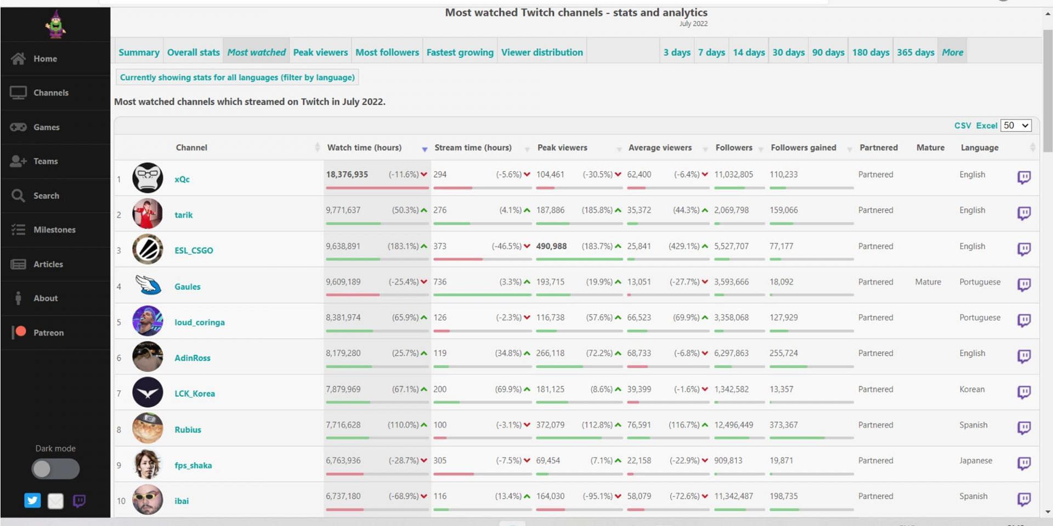Viewport: 1053px width, 526px height.
Task: Select the 7 days period
Action: click(711, 52)
